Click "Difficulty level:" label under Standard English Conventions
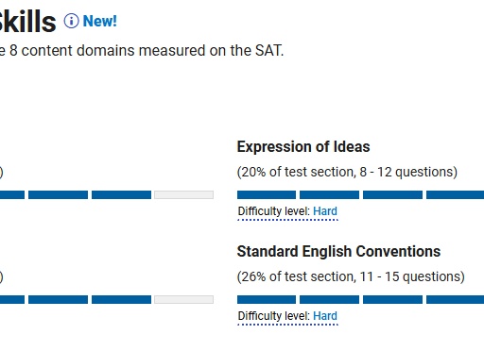 (x=274, y=316)
